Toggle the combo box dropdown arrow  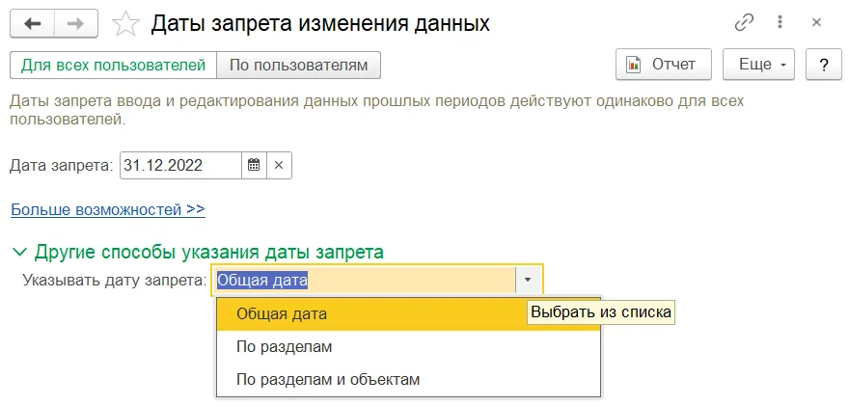pyautogui.click(x=528, y=281)
